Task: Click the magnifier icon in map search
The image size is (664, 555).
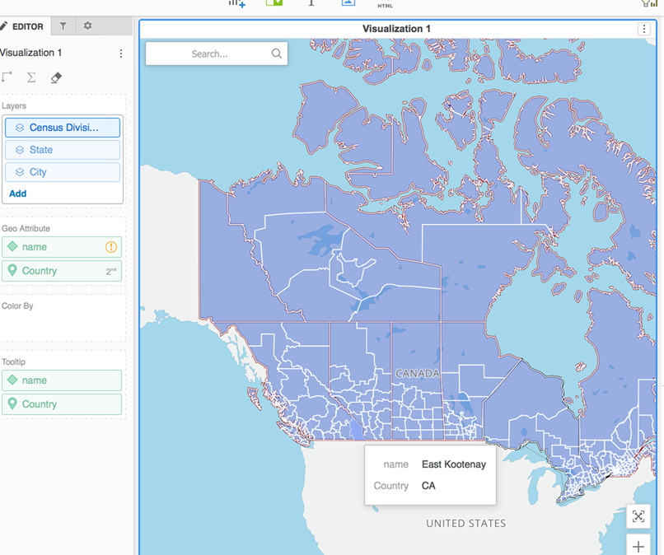Action: click(277, 54)
